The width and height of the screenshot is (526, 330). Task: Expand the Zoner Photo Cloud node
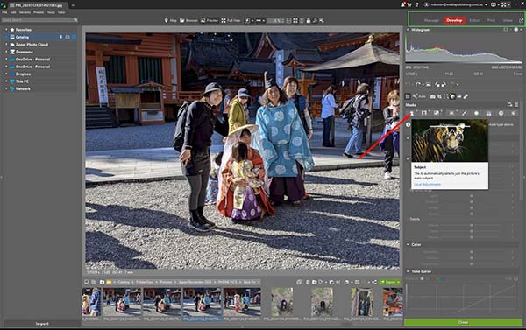click(x=6, y=45)
